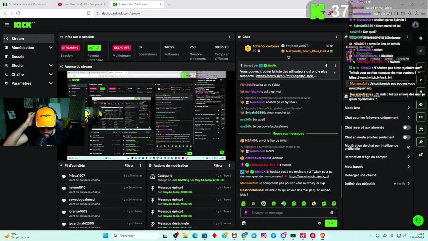The image size is (428, 241).
Task: Toggle Chat réservé aux abonnés switch
Action: [x=406, y=128]
